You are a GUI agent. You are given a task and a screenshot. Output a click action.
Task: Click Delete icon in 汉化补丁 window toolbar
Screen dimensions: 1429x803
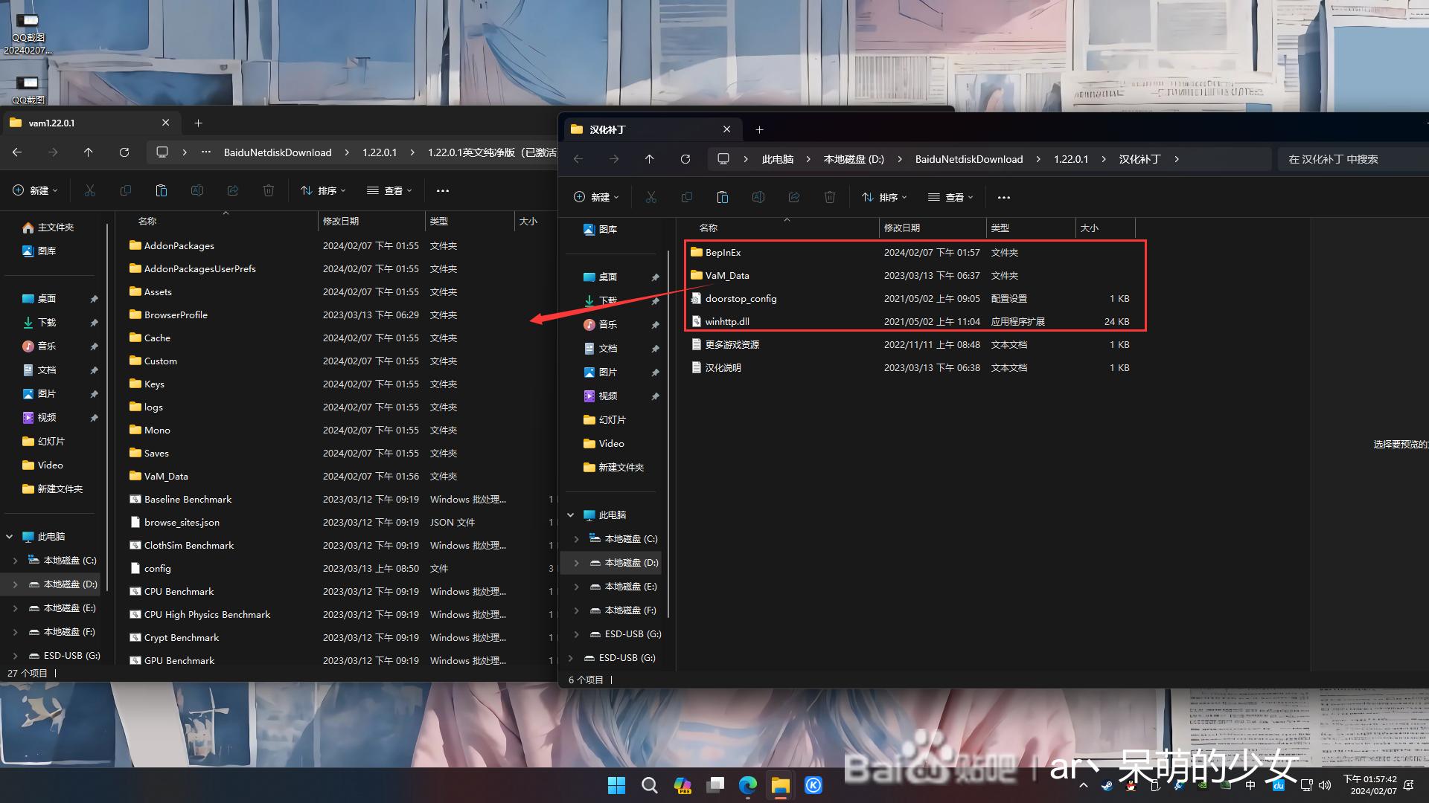pyautogui.click(x=830, y=197)
